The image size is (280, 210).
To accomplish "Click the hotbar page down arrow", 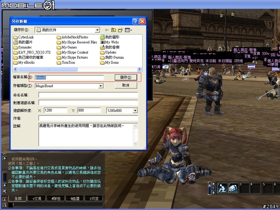I will coord(213,192).
